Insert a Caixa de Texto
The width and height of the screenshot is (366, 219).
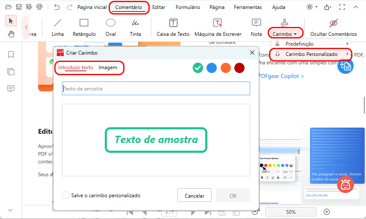coord(173,28)
